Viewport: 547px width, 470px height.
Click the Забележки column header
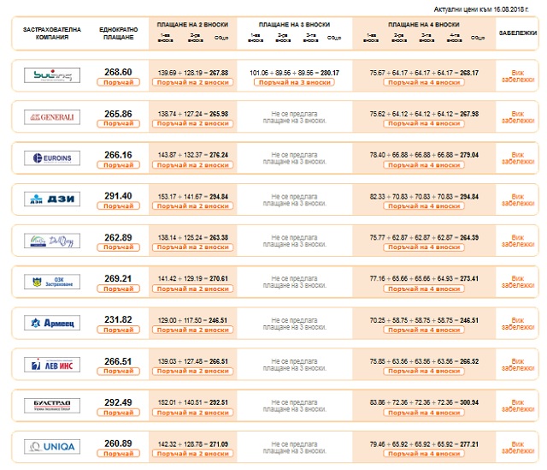(518, 33)
